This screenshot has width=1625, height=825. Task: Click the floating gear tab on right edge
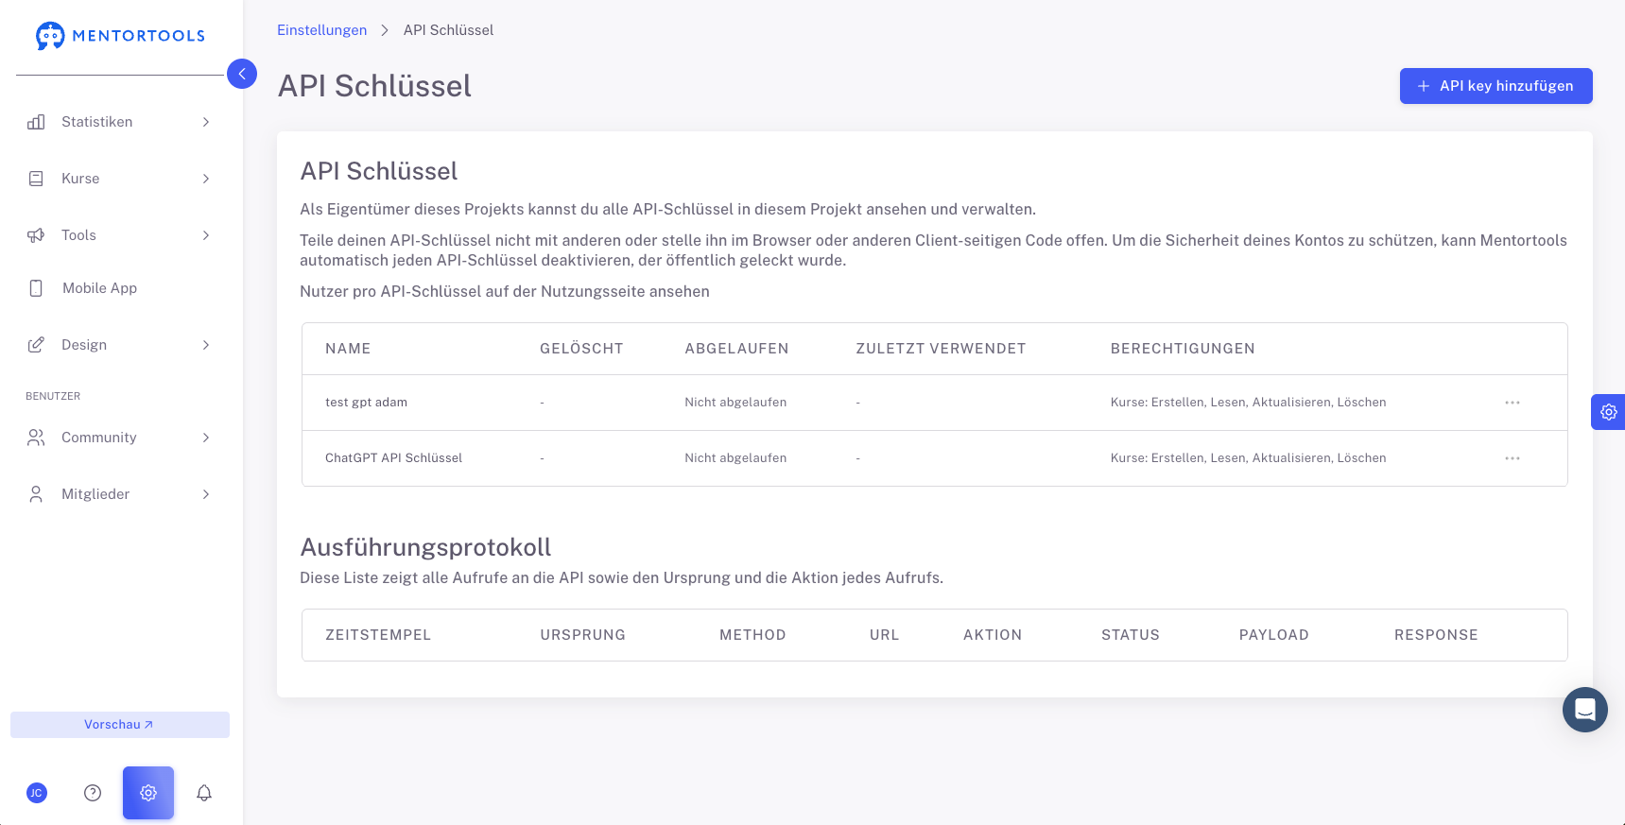tap(1608, 412)
